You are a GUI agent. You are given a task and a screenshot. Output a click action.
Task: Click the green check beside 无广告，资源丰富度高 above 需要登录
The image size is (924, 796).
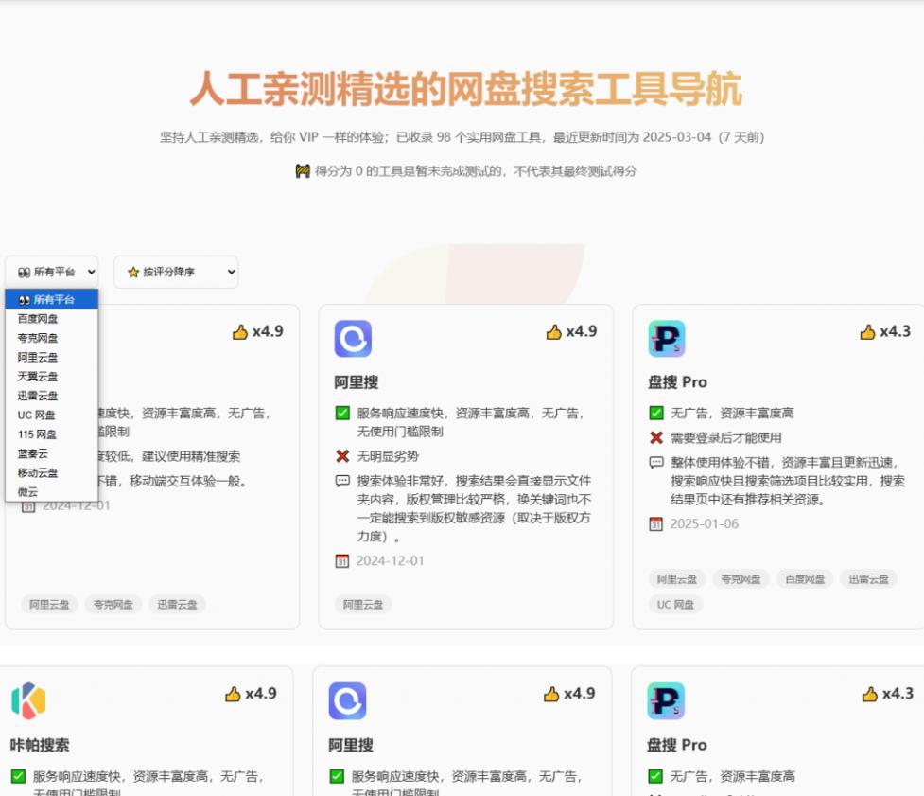pos(655,413)
